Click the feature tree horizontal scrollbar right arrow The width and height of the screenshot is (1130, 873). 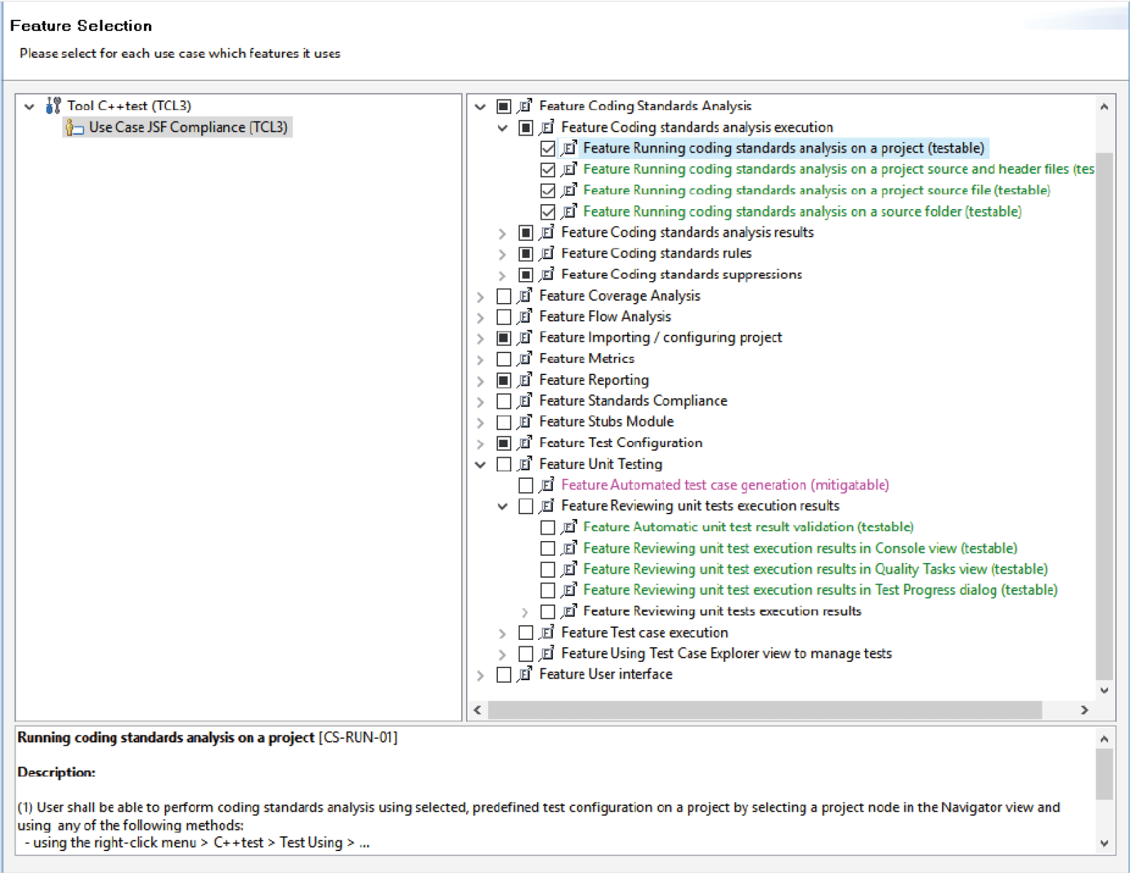click(x=1084, y=710)
